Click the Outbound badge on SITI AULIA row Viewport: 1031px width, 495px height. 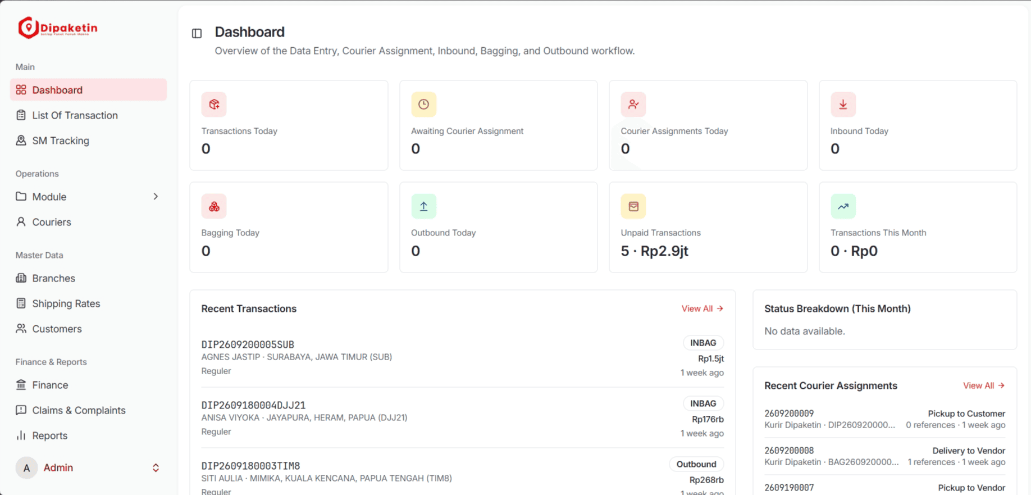pyautogui.click(x=696, y=464)
